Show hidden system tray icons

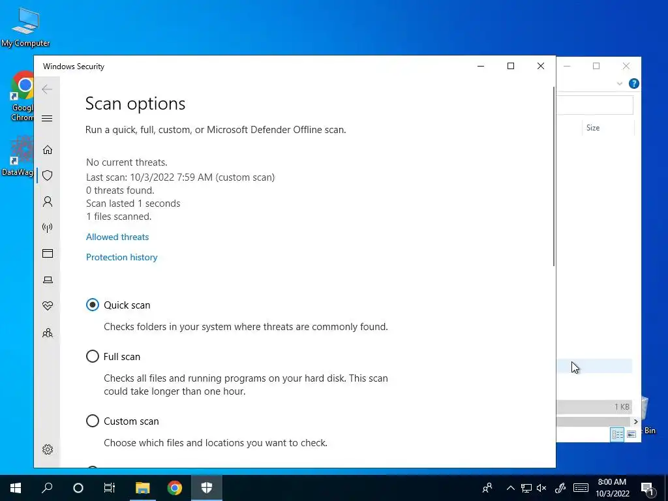(x=510, y=488)
